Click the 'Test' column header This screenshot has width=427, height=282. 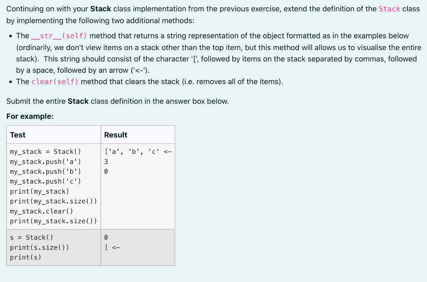[x=18, y=135]
